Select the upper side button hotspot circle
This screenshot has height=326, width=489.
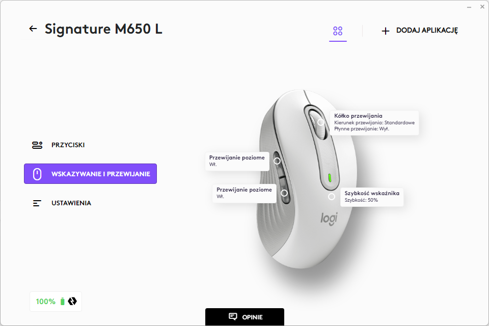click(277, 160)
